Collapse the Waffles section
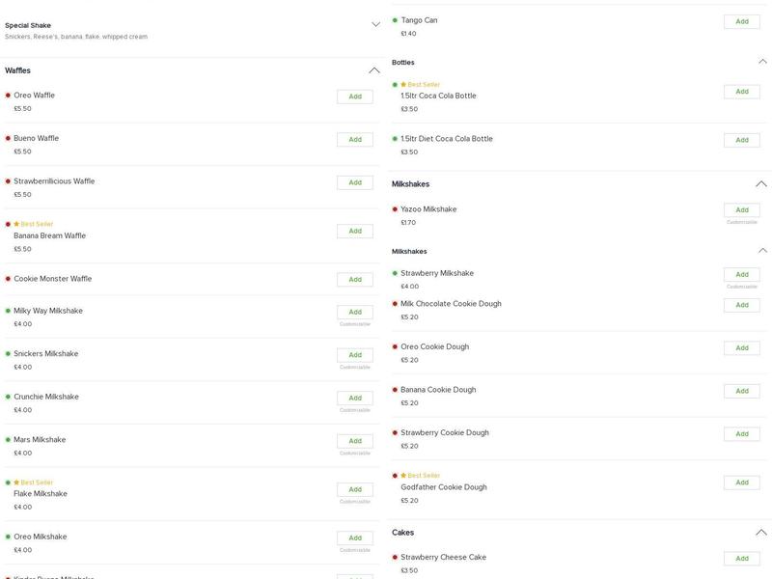 (x=374, y=70)
